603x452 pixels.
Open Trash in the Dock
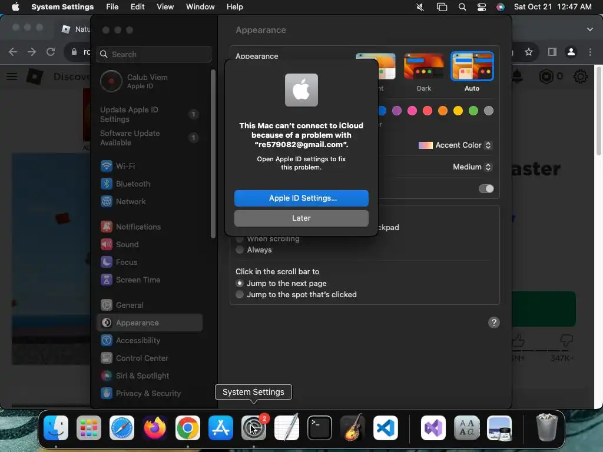click(x=546, y=427)
